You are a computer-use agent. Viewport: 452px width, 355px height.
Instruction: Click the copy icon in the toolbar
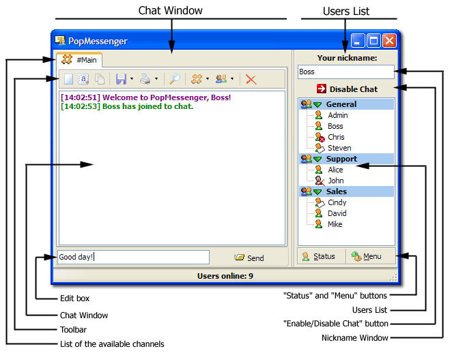click(x=100, y=79)
